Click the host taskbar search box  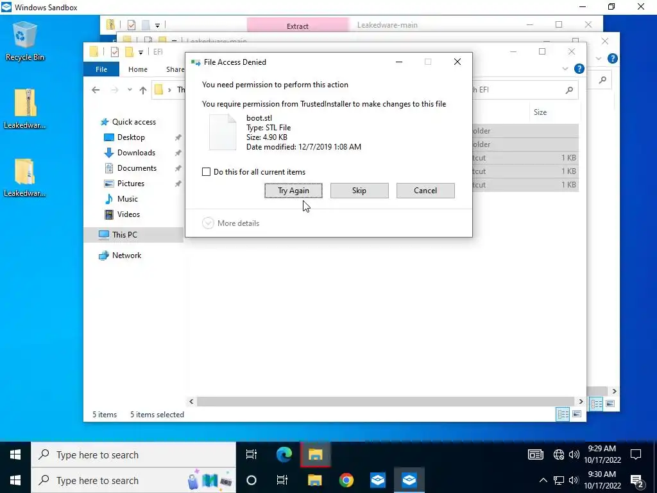pyautogui.click(x=133, y=480)
